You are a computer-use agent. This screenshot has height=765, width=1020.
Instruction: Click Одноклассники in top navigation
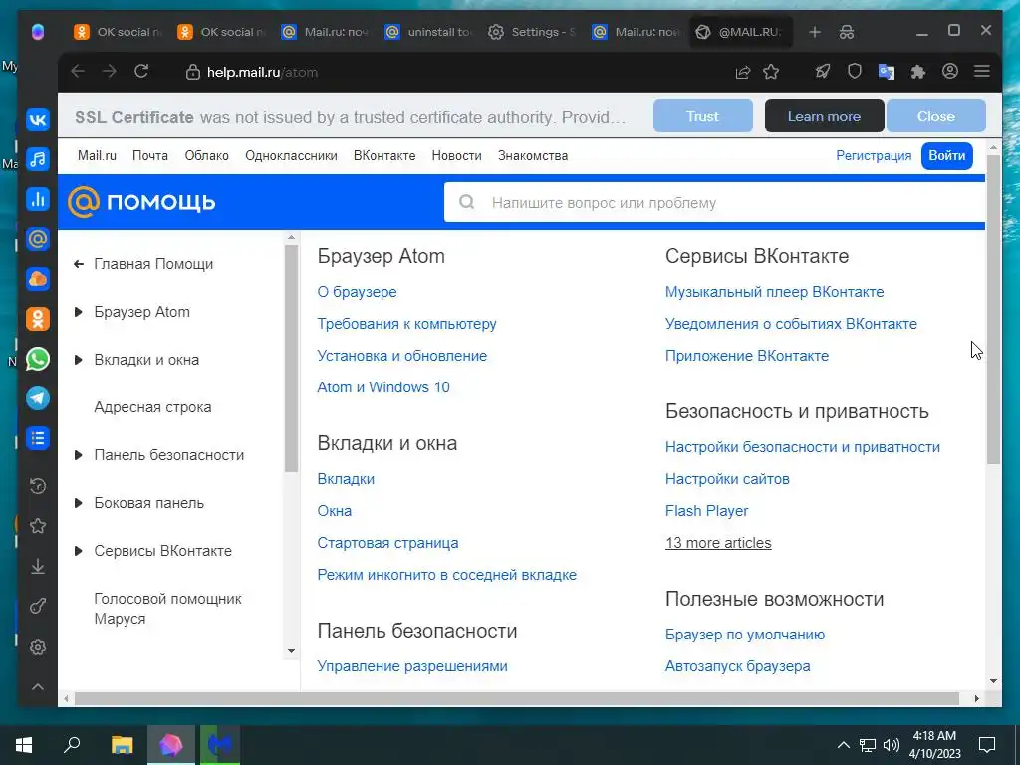tap(291, 156)
